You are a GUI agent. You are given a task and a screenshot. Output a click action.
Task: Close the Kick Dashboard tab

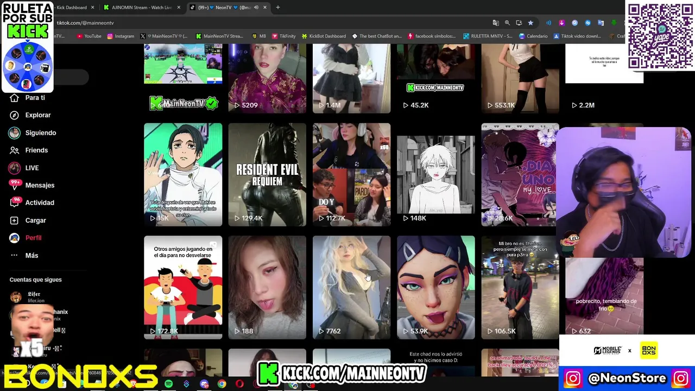coord(92,8)
